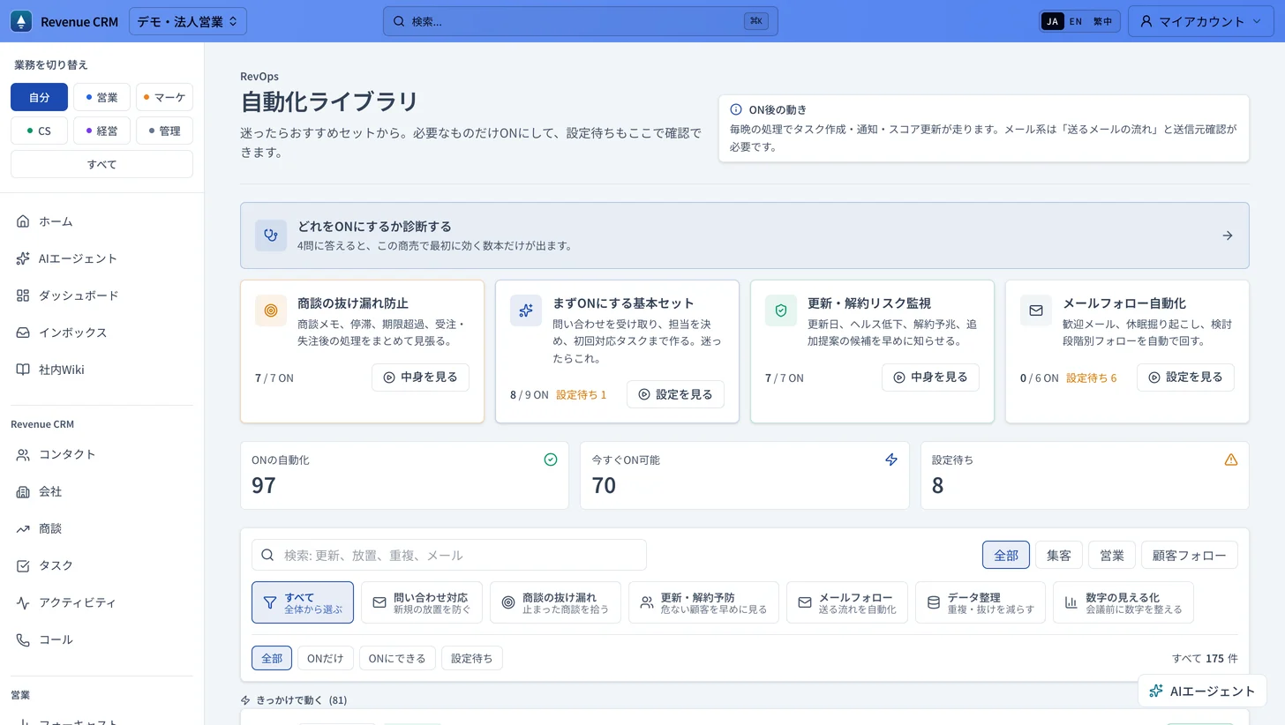This screenshot has height=725, width=1285.
Task: Select the 商談の抜け漏れ category filter
Action: [x=555, y=602]
